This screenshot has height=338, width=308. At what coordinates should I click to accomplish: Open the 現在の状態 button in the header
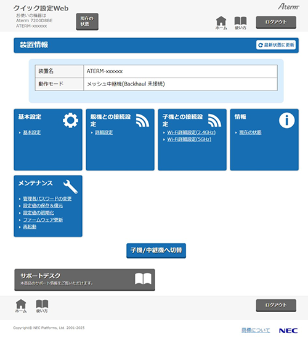click(87, 22)
